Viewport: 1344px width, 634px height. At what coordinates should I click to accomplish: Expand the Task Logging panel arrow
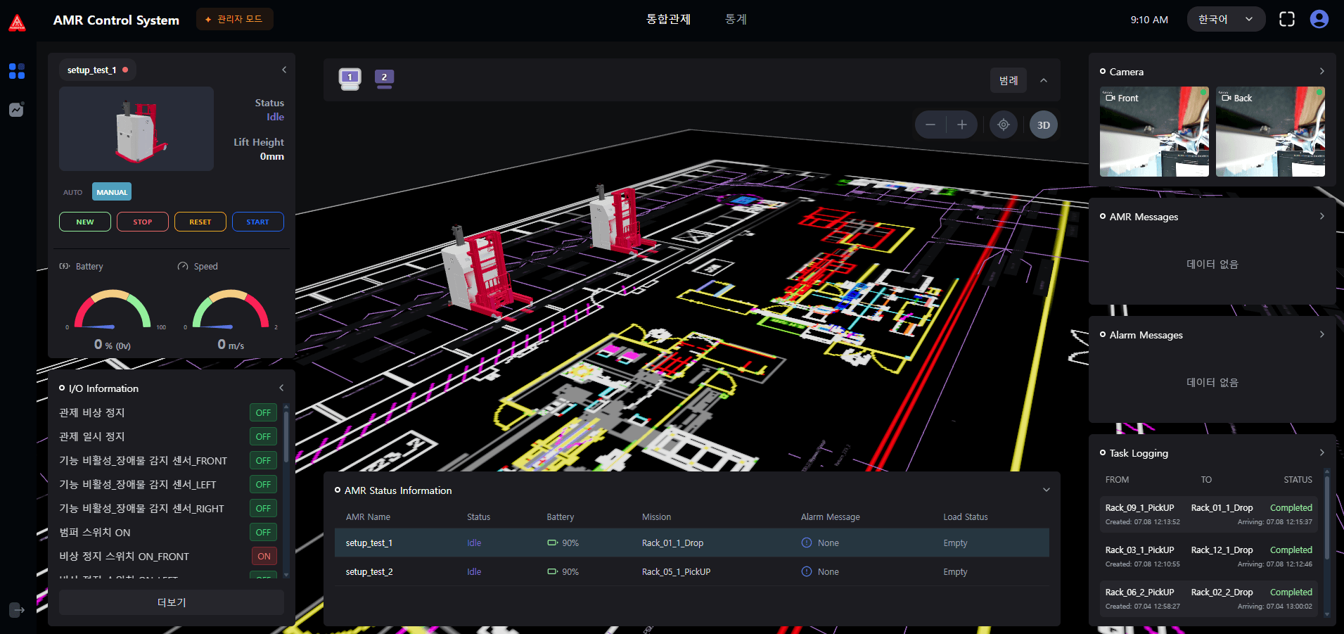point(1321,453)
